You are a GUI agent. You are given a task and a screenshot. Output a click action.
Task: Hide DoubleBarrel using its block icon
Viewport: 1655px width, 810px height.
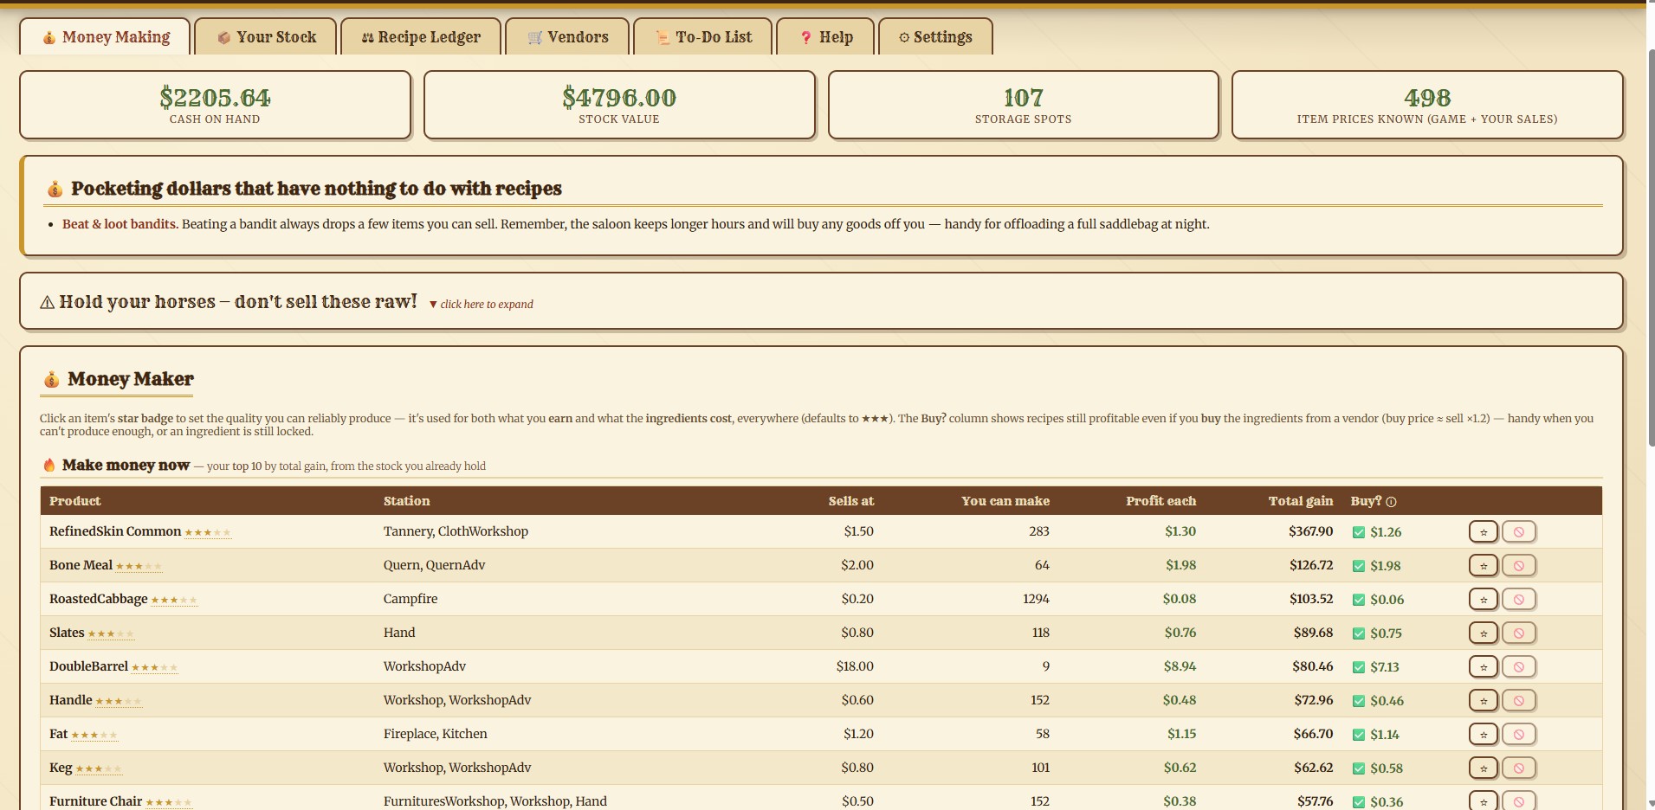(x=1518, y=666)
